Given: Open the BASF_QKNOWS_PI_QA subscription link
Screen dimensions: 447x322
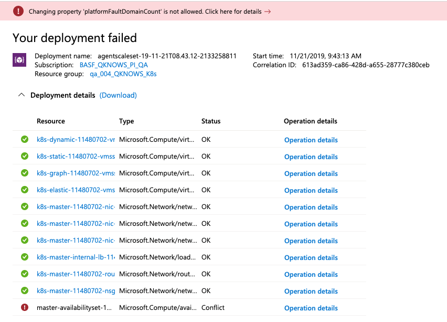Looking at the screenshot, I should click(x=114, y=65).
